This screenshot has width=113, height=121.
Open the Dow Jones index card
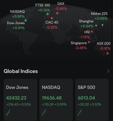click(20, 100)
